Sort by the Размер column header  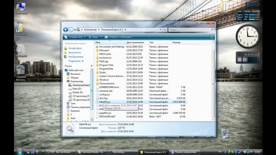pyautogui.click(x=179, y=42)
